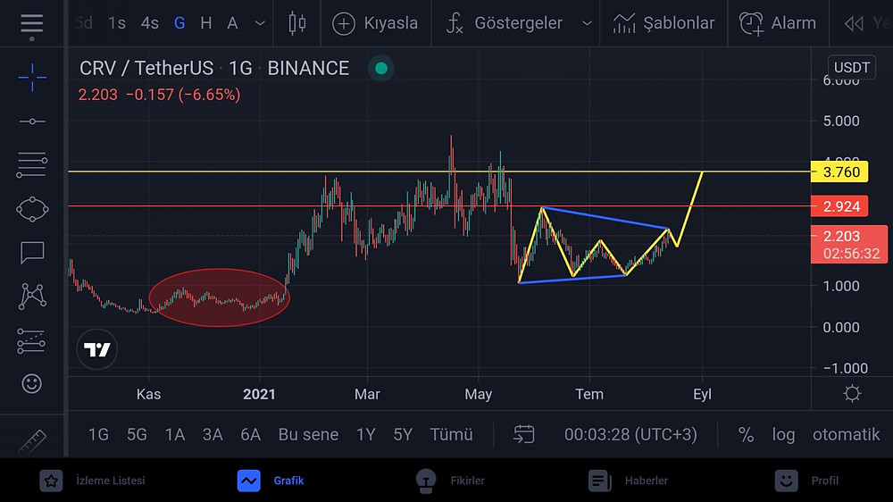Open the forecasting and measurement tools
The width and height of the screenshot is (893, 502).
[31, 340]
